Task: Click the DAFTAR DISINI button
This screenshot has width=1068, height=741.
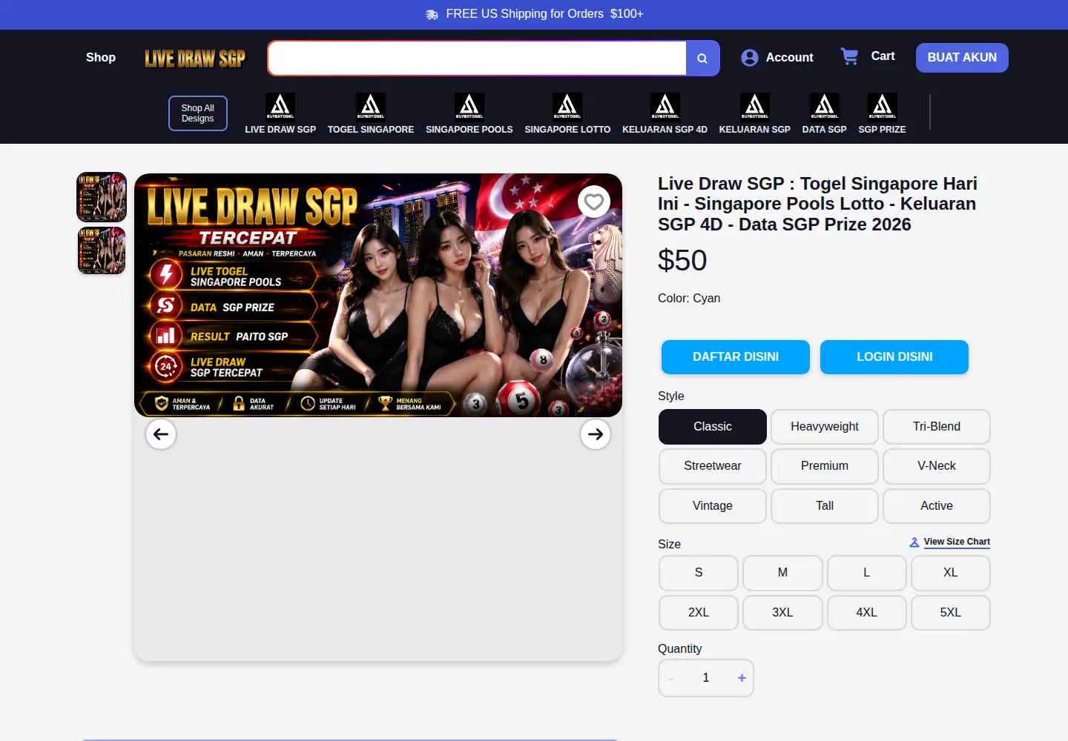Action: coord(736,357)
